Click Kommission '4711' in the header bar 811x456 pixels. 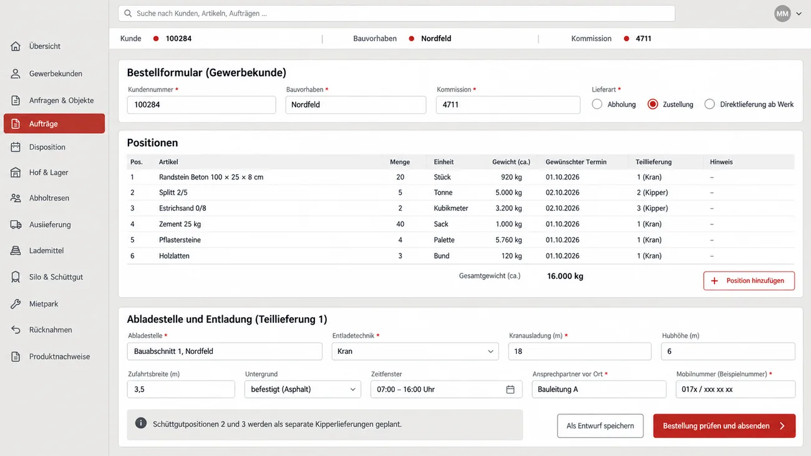(x=643, y=39)
